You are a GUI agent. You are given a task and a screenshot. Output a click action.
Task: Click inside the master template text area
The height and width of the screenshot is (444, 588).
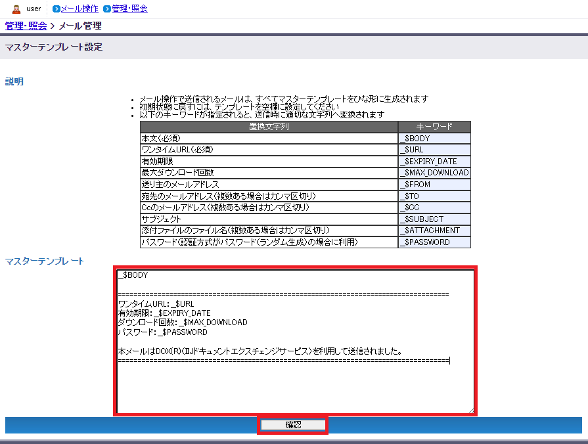(x=294, y=381)
